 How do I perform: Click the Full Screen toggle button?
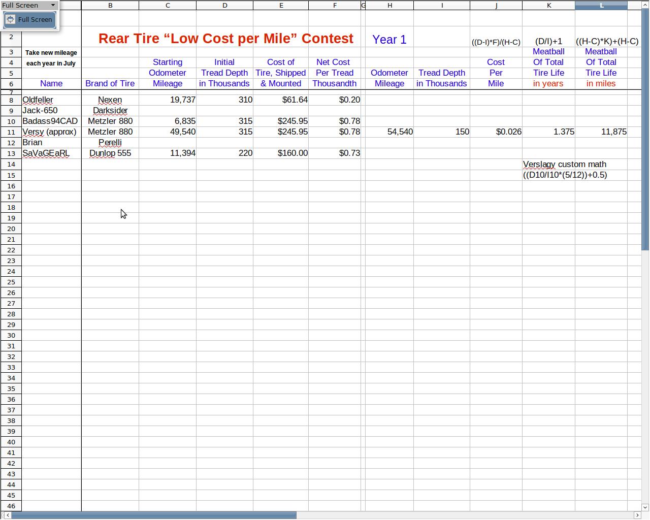point(29,20)
